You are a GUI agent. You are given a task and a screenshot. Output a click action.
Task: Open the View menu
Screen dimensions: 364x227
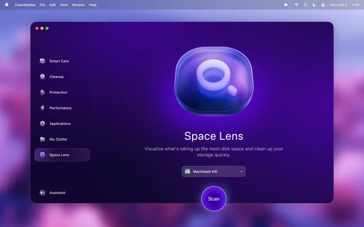[64, 5]
